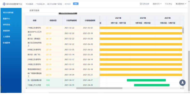Image resolution: width=190 pixels, height=95 pixels.
Task: Click the 2021-03-14 planned start date
Action: [x=69, y=55]
